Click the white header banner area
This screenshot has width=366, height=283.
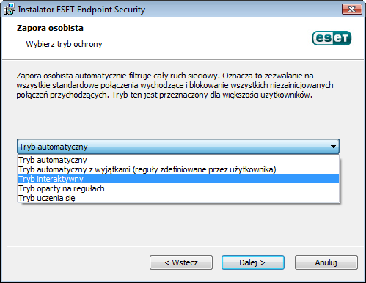click(183, 38)
